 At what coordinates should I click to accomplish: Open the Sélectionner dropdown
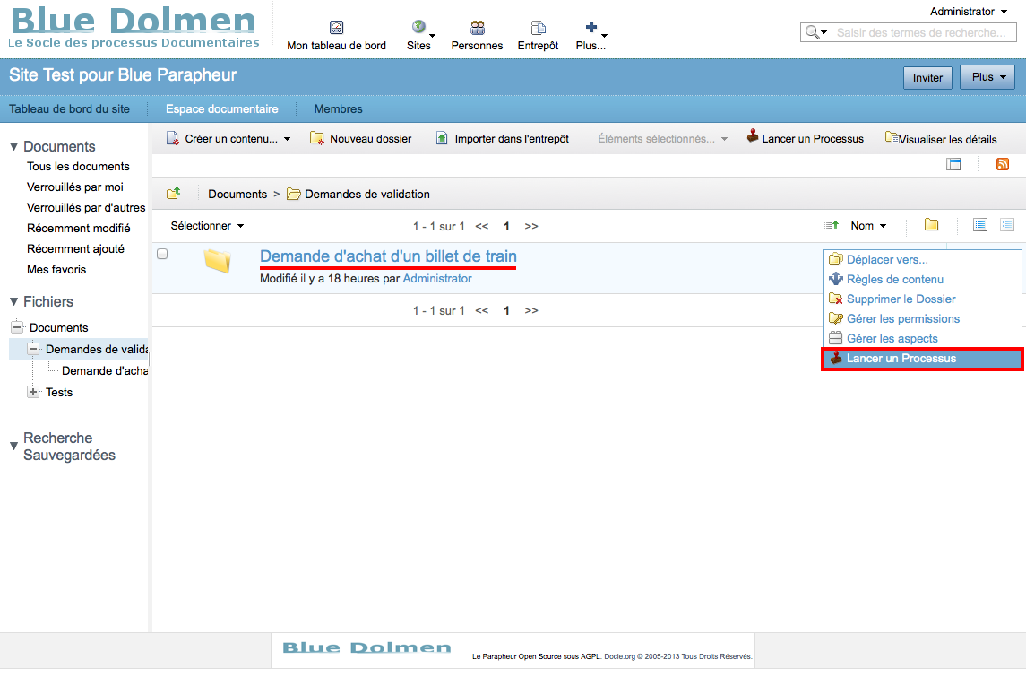click(x=207, y=226)
